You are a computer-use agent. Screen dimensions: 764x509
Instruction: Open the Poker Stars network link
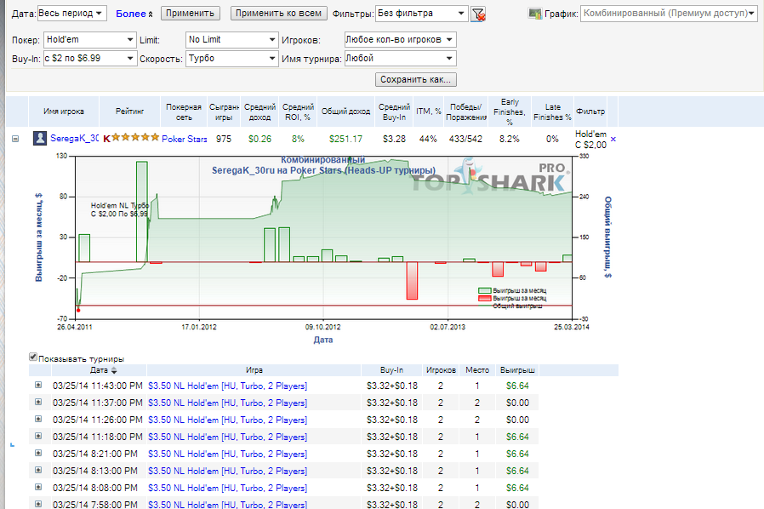pyautogui.click(x=184, y=139)
